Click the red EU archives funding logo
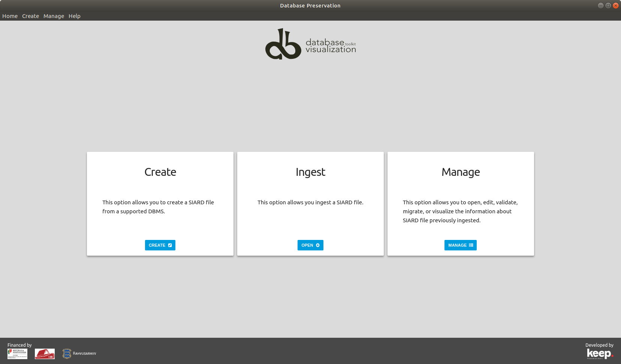 [45, 354]
